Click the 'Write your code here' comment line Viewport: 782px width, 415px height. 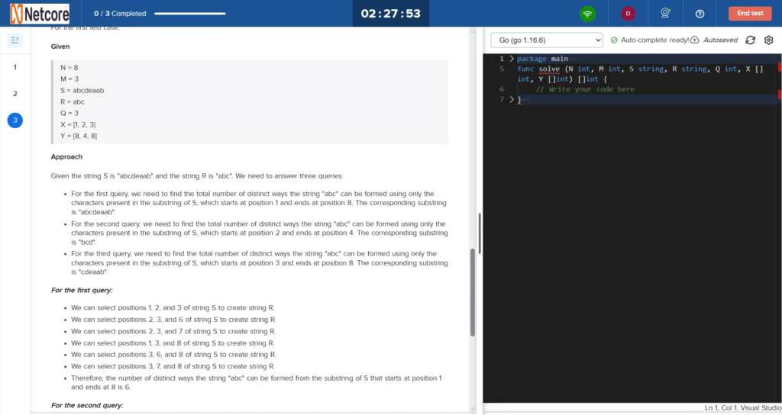click(585, 89)
